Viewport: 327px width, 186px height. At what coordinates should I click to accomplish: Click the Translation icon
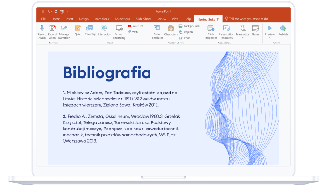coord(243,28)
